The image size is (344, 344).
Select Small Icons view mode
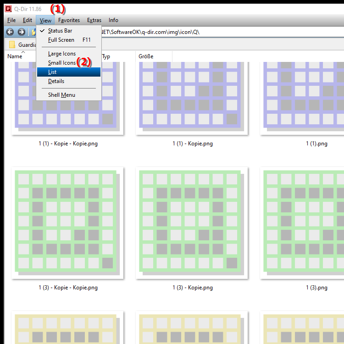click(69, 63)
